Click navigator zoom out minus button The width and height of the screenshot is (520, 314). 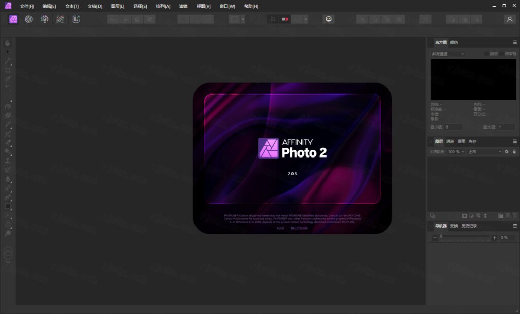tap(435, 238)
